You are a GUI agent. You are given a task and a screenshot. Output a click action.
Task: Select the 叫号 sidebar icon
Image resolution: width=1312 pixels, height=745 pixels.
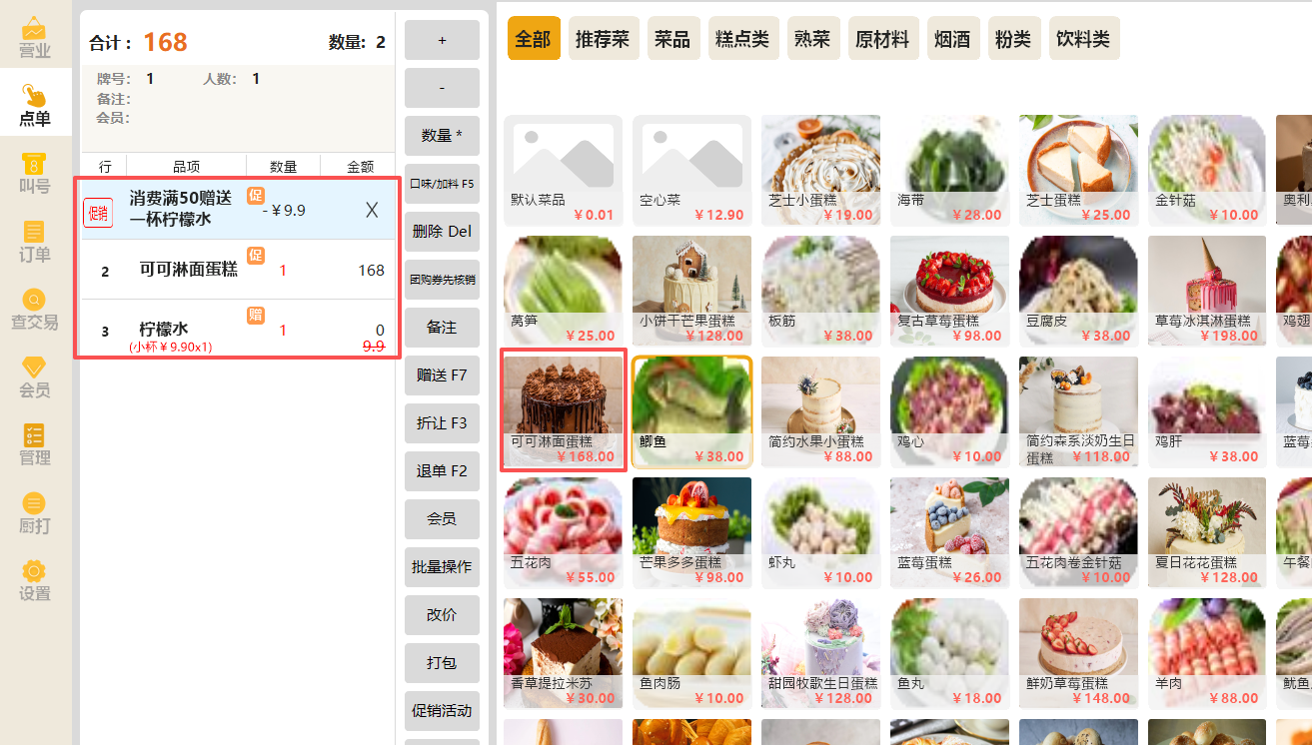point(35,174)
